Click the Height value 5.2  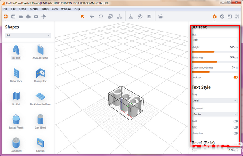coord(232,47)
